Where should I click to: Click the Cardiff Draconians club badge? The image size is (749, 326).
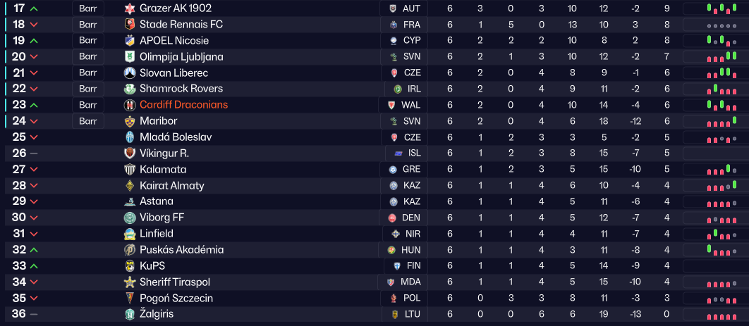(130, 105)
